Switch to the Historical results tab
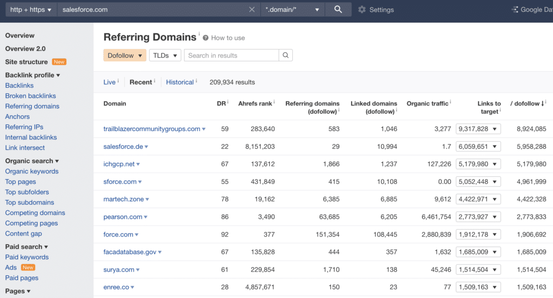Viewport: 553px width, 298px height. (x=180, y=82)
